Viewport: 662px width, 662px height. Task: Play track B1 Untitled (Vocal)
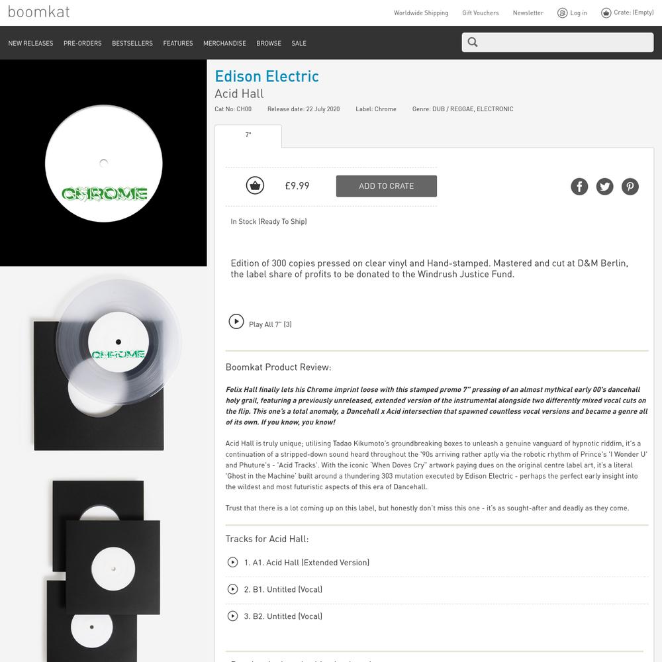(232, 589)
